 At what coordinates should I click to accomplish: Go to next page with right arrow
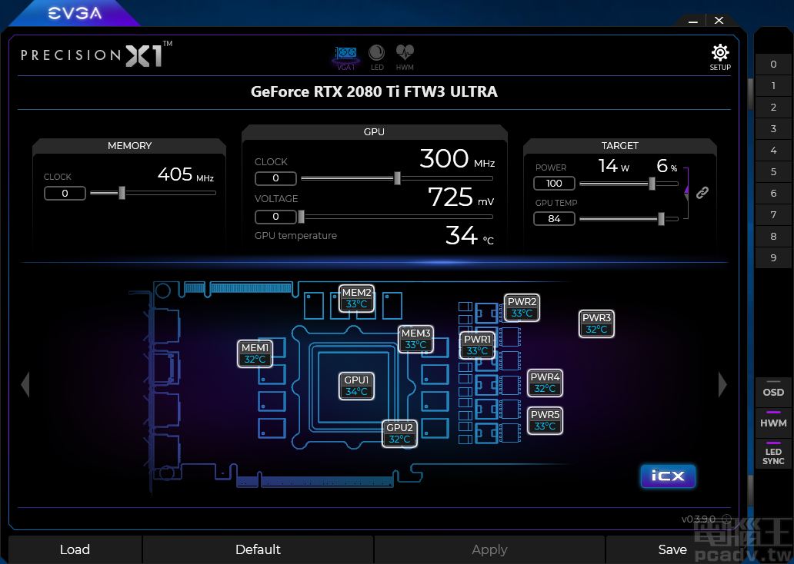click(722, 384)
